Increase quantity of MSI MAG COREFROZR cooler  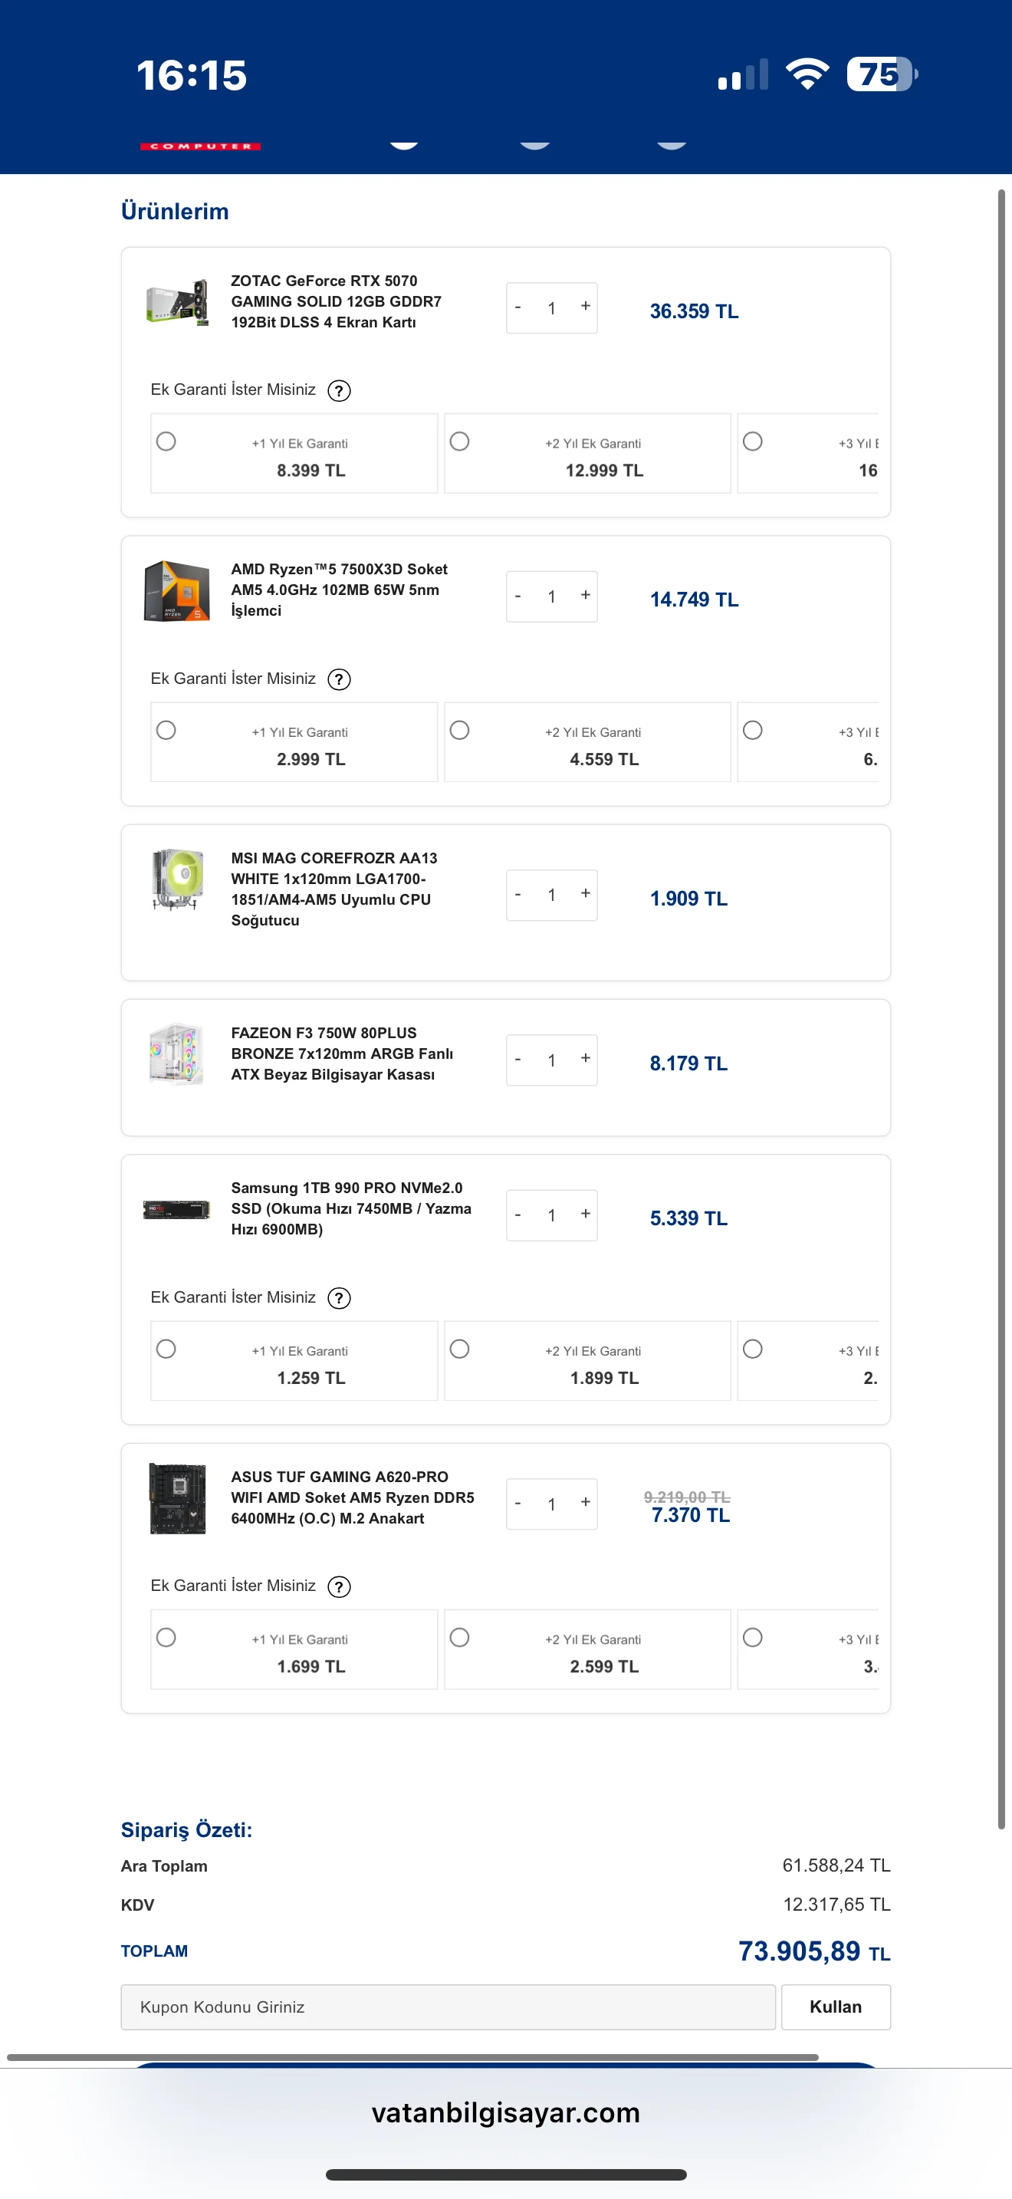(x=586, y=894)
